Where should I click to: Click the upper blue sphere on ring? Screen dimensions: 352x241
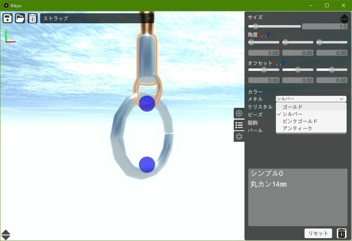click(x=147, y=103)
